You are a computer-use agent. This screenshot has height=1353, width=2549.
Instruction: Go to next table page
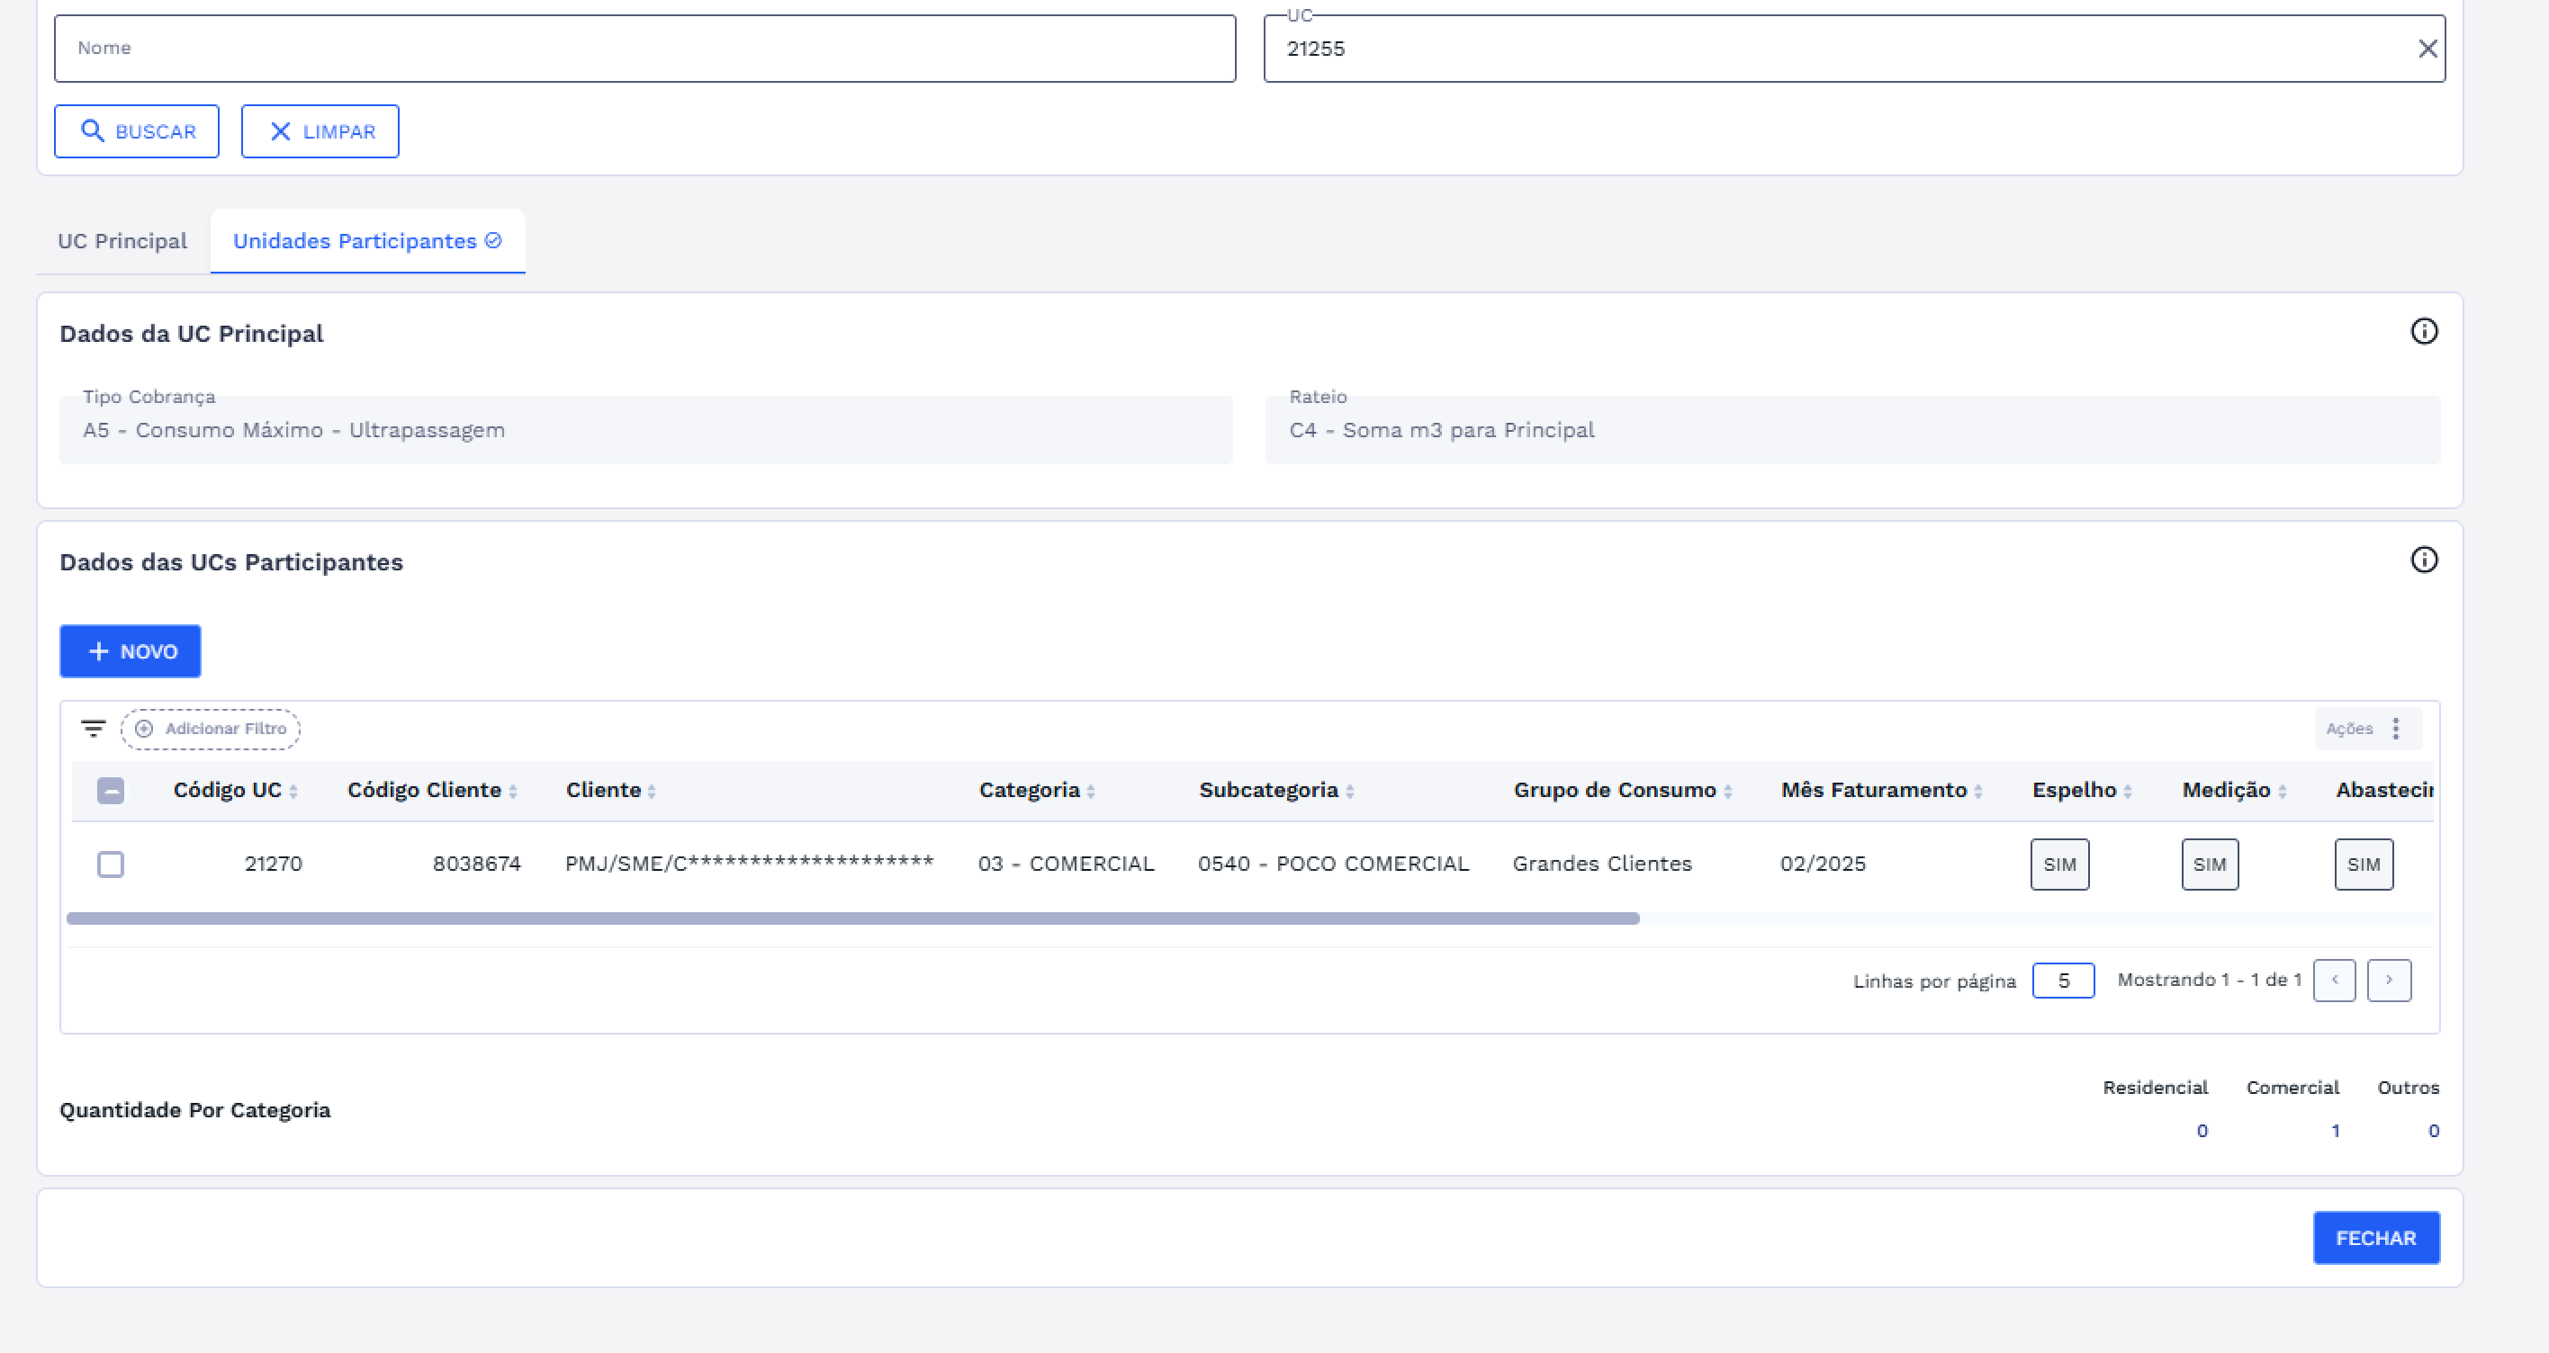pos(2388,981)
